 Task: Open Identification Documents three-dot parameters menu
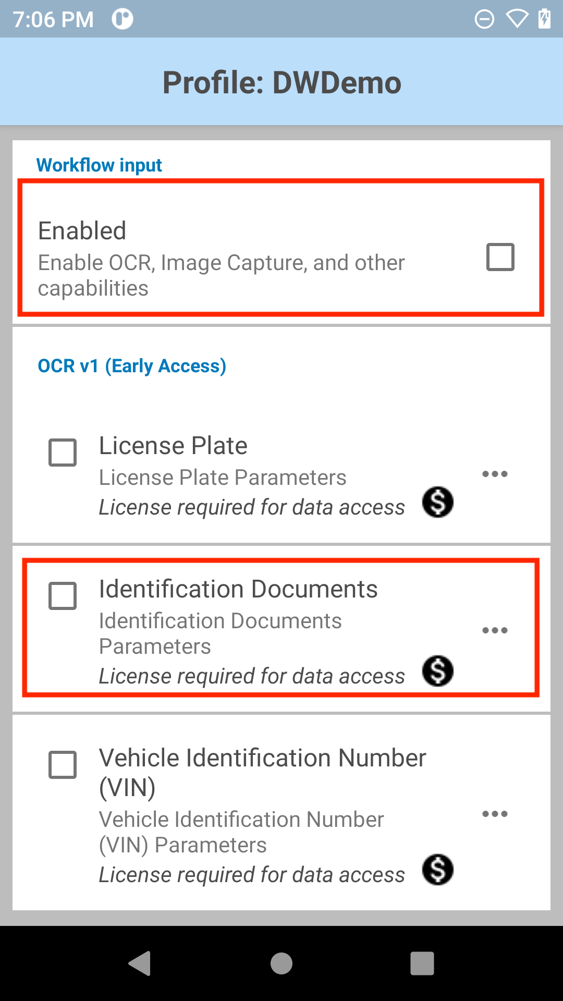(495, 630)
